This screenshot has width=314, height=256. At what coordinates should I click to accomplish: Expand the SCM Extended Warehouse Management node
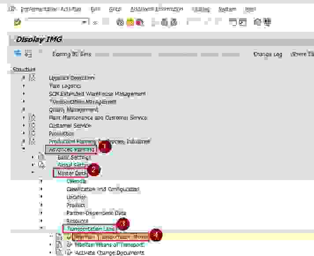coord(24,94)
